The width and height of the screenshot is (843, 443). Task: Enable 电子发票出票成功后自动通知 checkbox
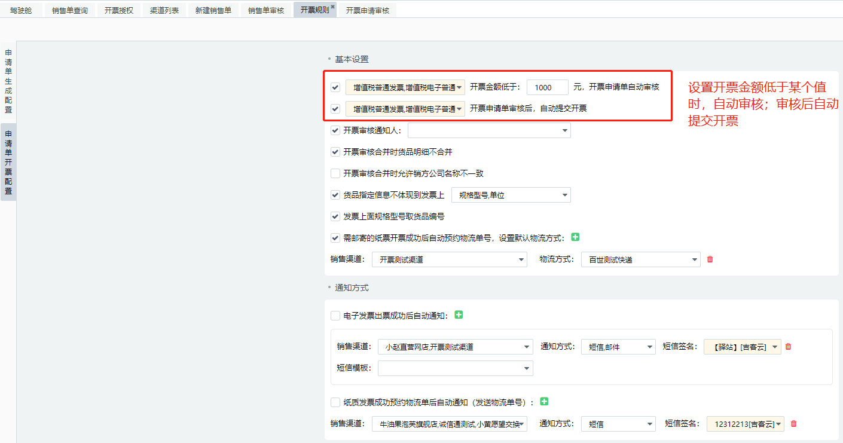pyautogui.click(x=335, y=316)
